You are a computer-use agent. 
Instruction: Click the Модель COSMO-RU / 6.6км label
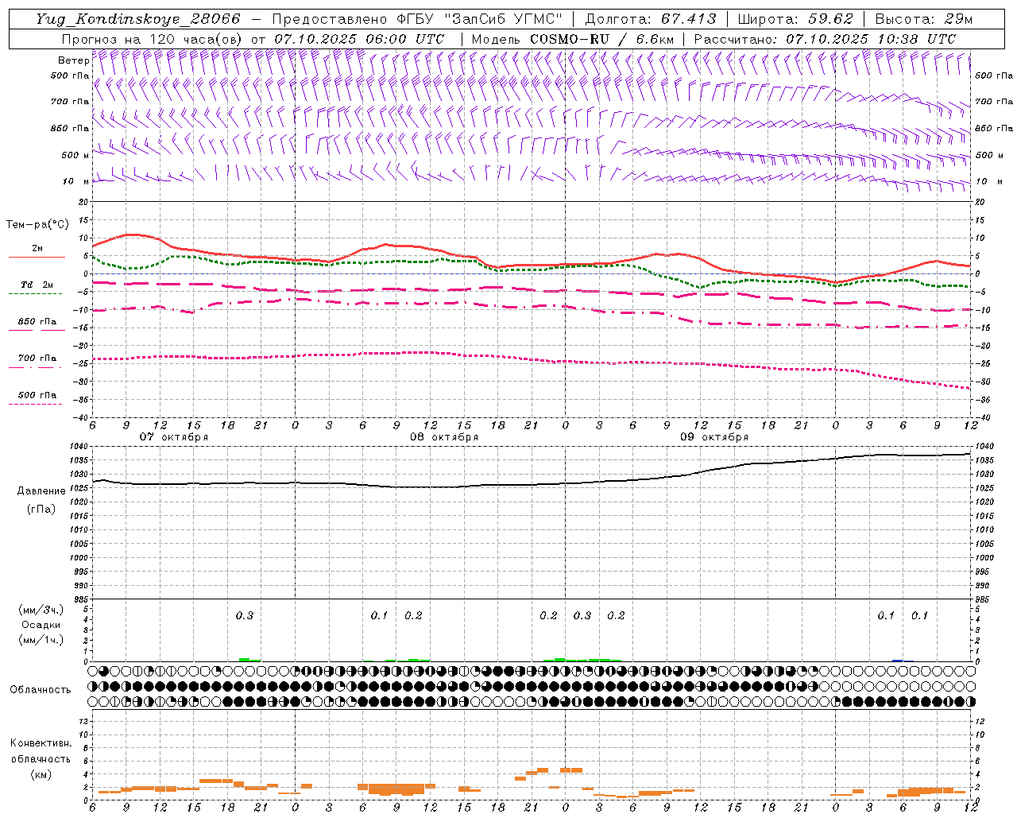572,39
